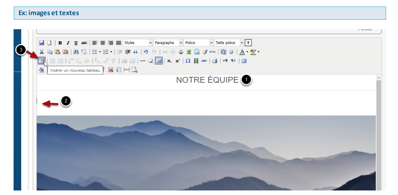Clean up messy code with broom
Screen dimensions: 398x195
(x=205, y=52)
